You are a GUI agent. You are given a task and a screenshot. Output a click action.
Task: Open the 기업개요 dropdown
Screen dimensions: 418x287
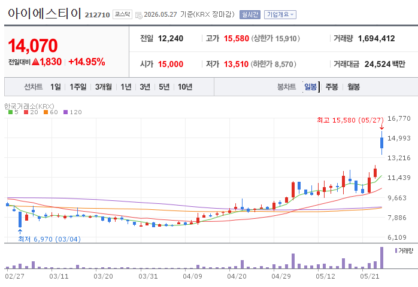pyautogui.click(x=280, y=14)
